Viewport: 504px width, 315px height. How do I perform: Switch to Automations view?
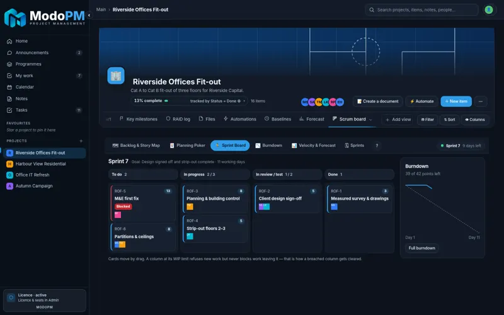click(240, 119)
